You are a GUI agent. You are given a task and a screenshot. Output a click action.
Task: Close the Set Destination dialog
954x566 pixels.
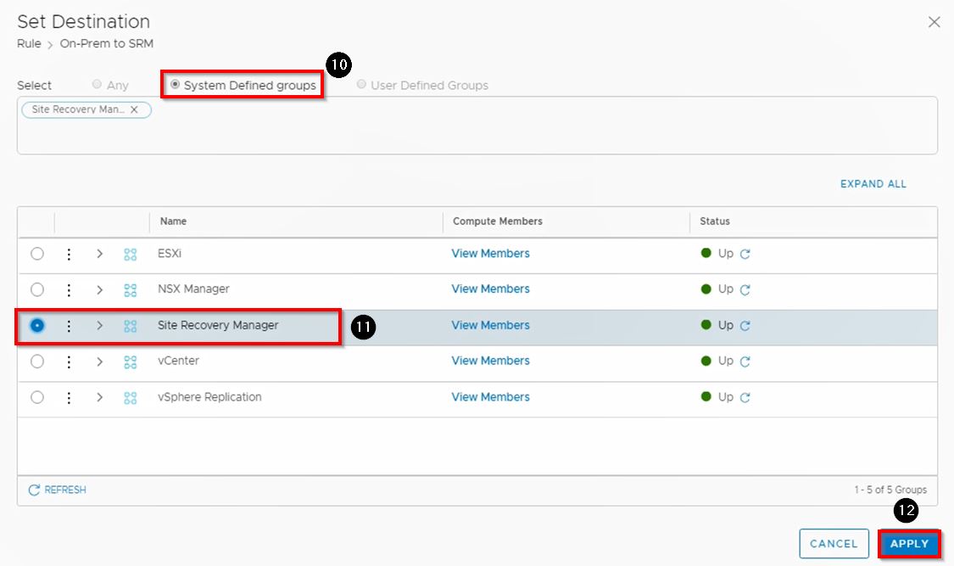point(934,22)
